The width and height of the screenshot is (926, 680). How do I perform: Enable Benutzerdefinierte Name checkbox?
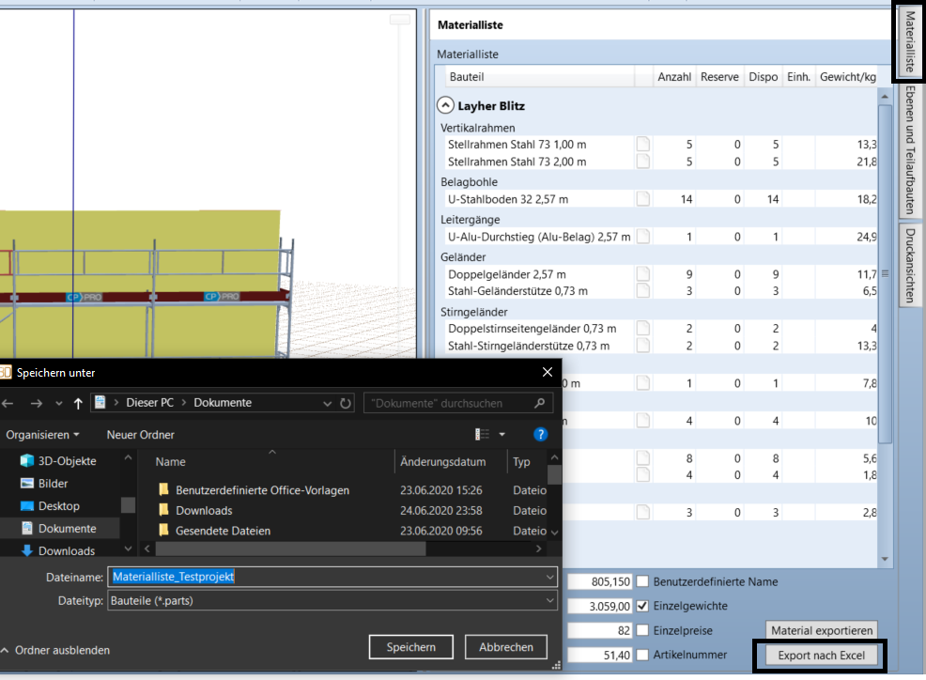642,582
